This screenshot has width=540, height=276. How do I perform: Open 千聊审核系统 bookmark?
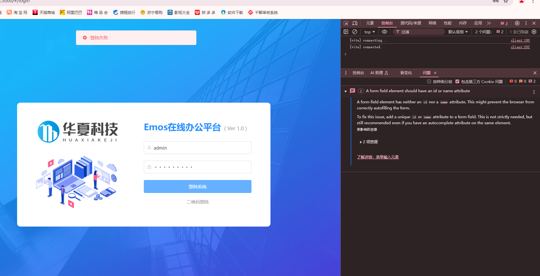(263, 12)
